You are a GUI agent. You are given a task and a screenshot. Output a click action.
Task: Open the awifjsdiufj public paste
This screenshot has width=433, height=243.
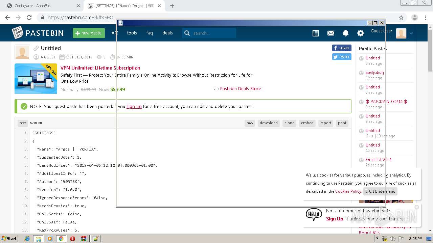pos(374,73)
